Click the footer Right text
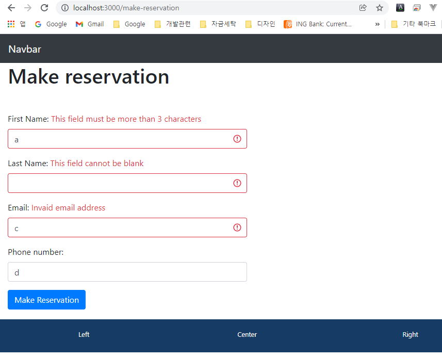The height and width of the screenshot is (358, 442). tap(410, 335)
